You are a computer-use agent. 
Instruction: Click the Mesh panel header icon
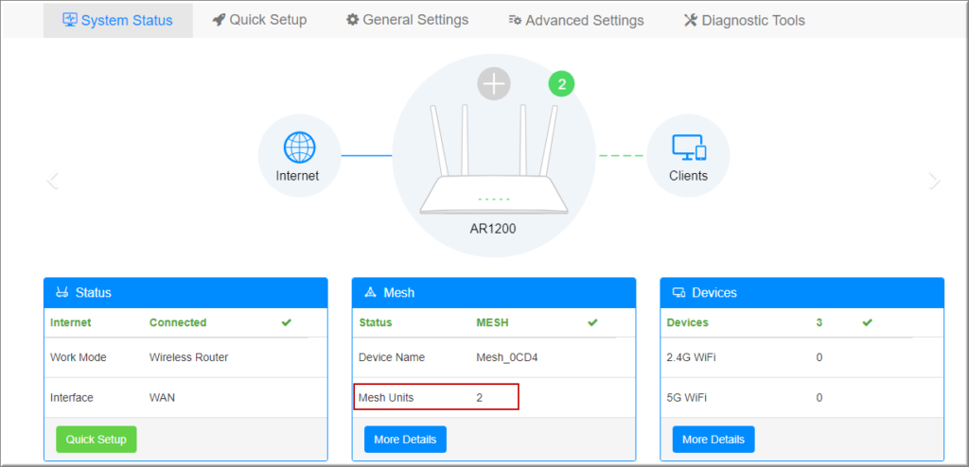coord(370,293)
